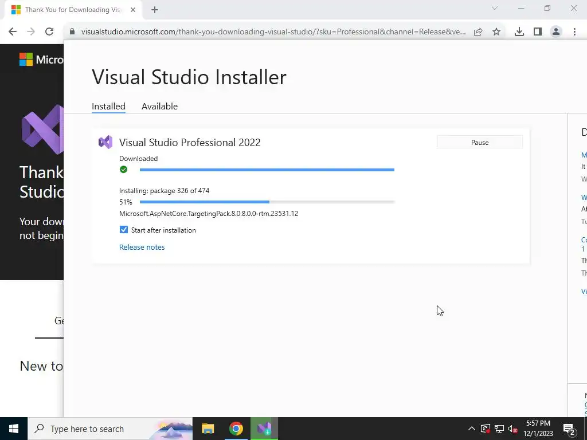The image size is (587, 440).
Task: Click Visual Studio Installer taskbar icon
Action: [x=264, y=429]
